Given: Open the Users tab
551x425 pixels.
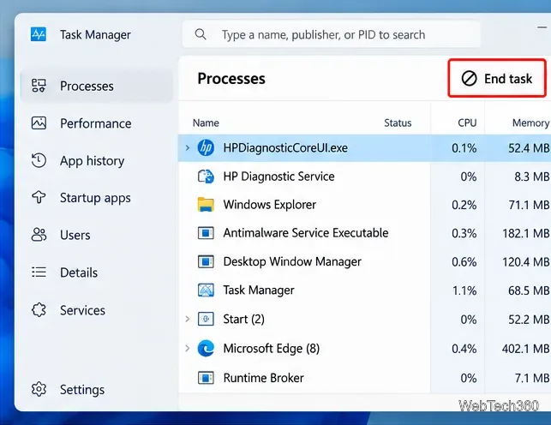Looking at the screenshot, I should (x=97, y=235).
